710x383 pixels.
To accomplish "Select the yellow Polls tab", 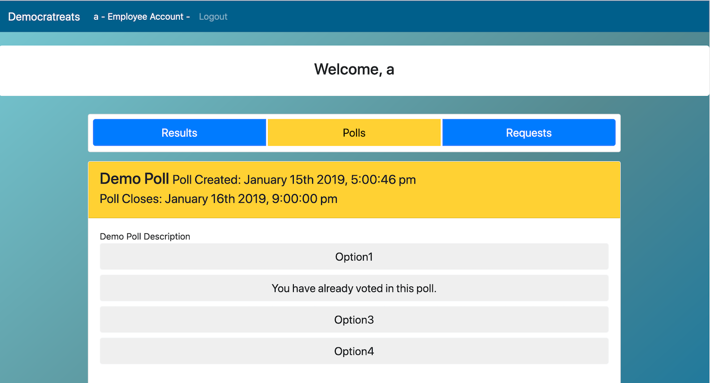I will pyautogui.click(x=354, y=133).
